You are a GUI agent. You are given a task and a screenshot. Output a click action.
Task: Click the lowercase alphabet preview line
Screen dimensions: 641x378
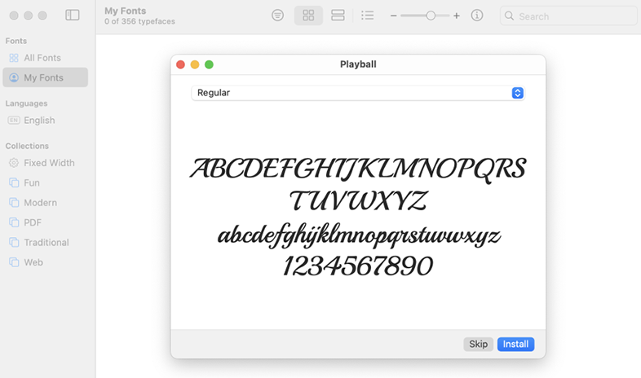click(x=359, y=235)
